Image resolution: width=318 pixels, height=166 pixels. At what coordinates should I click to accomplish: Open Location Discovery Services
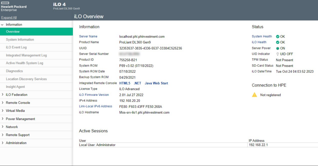click(37, 79)
